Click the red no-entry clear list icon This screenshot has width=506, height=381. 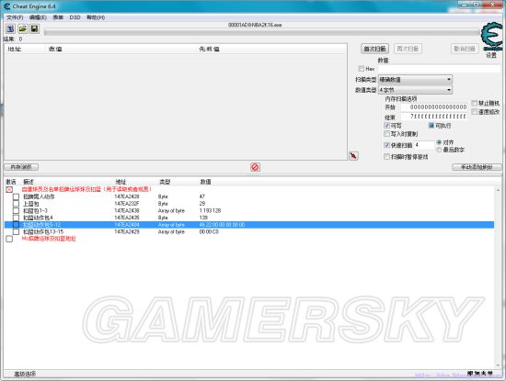(x=255, y=167)
